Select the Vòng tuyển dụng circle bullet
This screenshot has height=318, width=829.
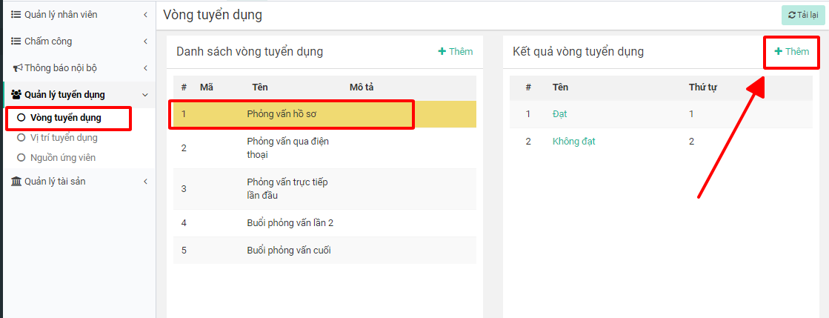[21, 117]
